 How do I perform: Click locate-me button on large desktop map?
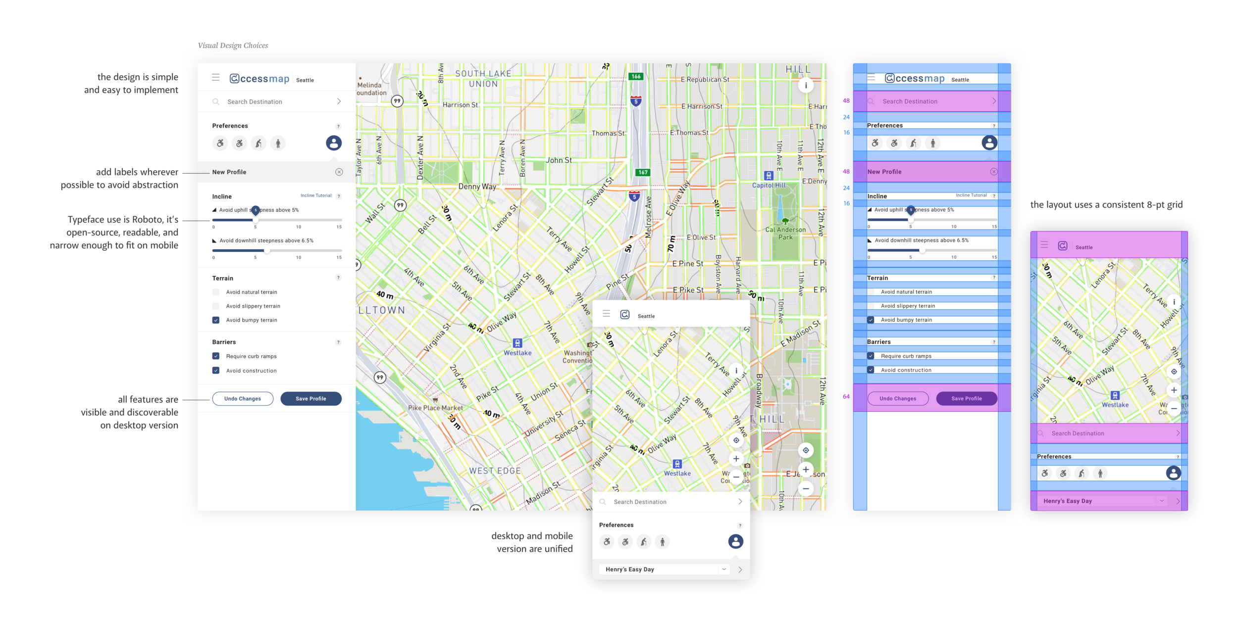[806, 450]
